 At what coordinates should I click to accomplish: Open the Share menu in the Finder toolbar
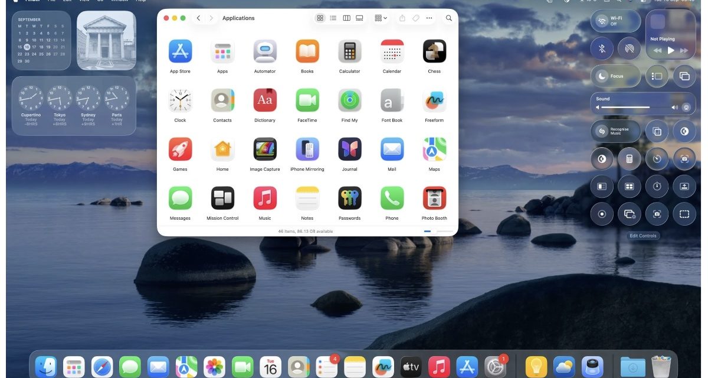pos(401,18)
